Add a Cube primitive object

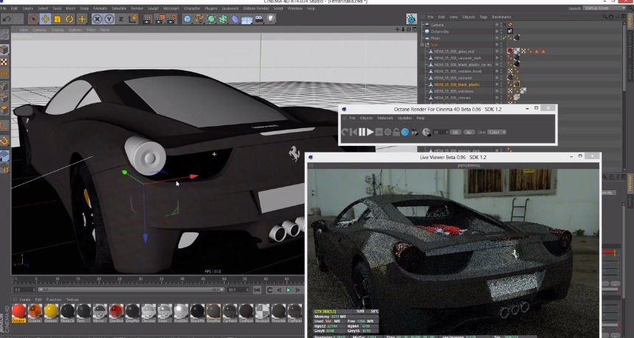pos(188,18)
